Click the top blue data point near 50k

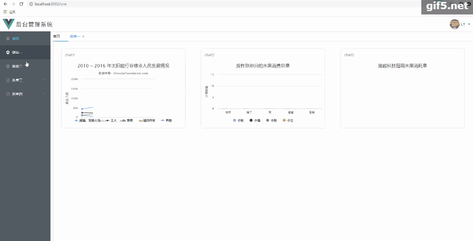coord(82,109)
